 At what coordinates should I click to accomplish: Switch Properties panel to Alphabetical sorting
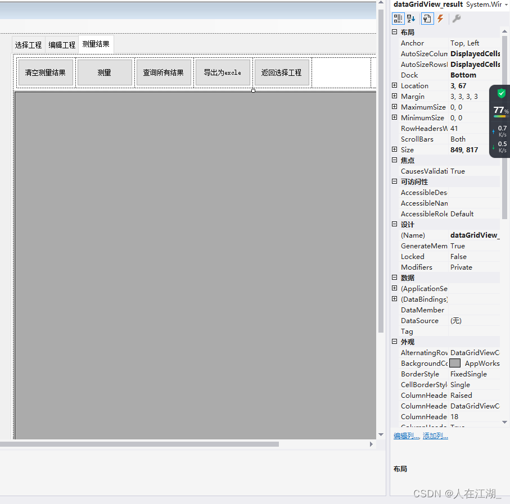tap(411, 19)
